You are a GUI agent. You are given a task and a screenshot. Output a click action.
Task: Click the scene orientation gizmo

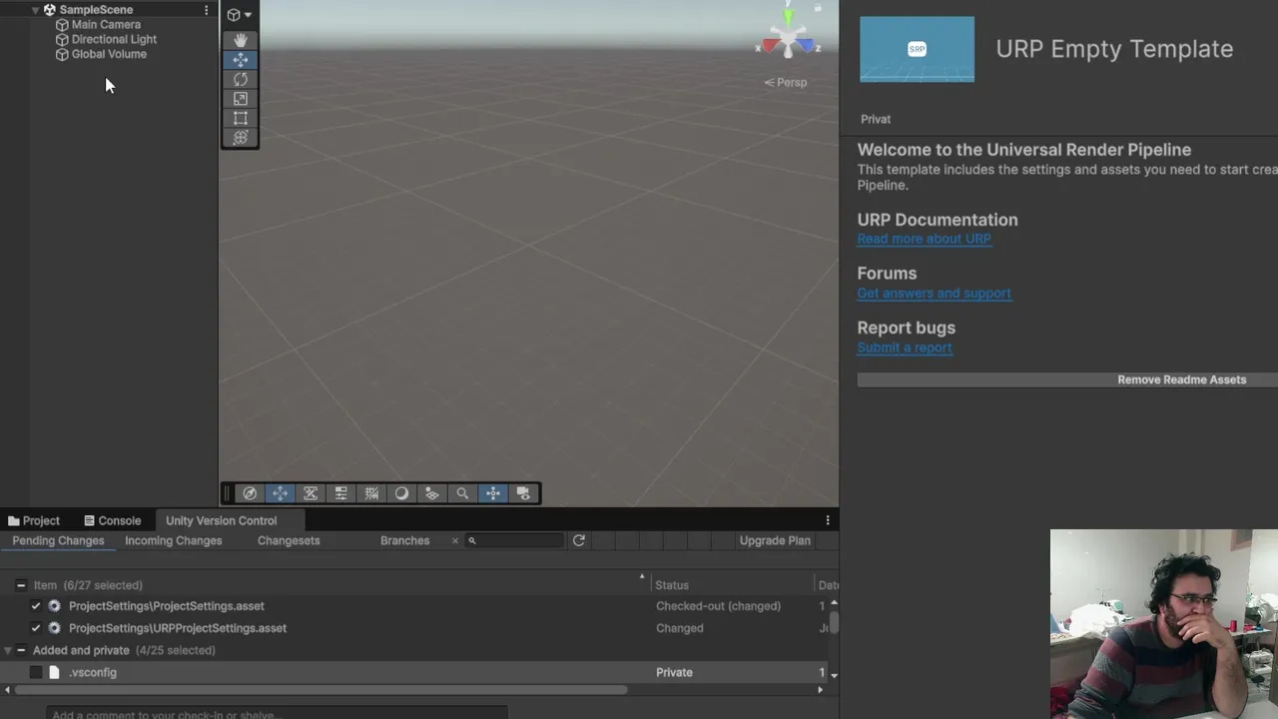click(x=789, y=40)
